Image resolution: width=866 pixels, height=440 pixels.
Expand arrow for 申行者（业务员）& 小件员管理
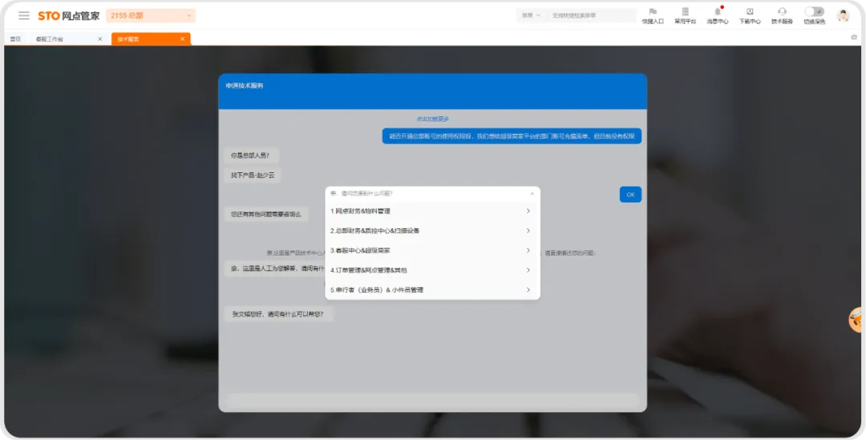point(528,290)
